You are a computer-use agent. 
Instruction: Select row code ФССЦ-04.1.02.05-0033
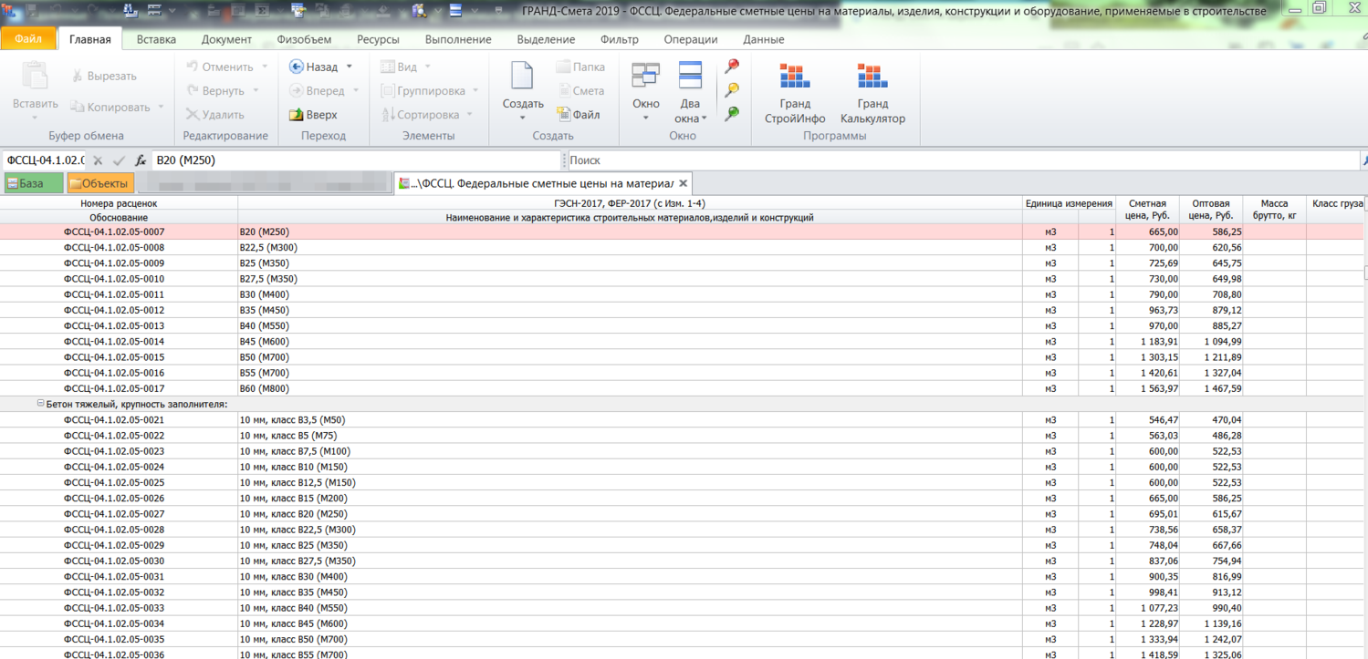tap(114, 608)
